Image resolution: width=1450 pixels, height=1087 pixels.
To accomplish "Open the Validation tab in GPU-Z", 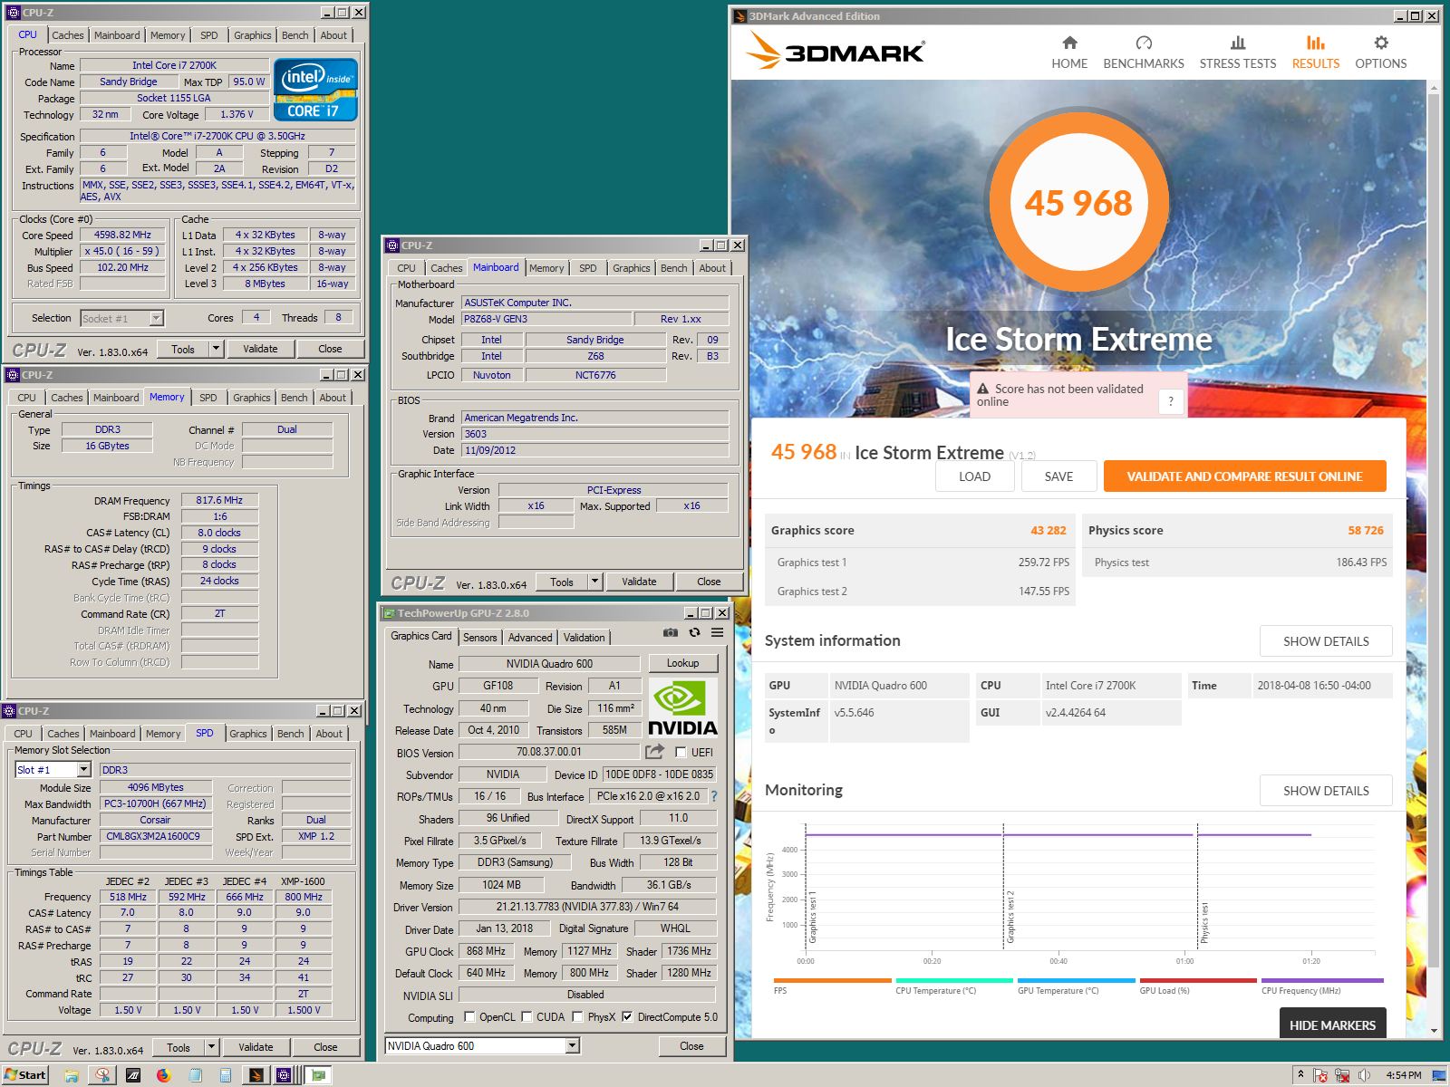I will [584, 637].
